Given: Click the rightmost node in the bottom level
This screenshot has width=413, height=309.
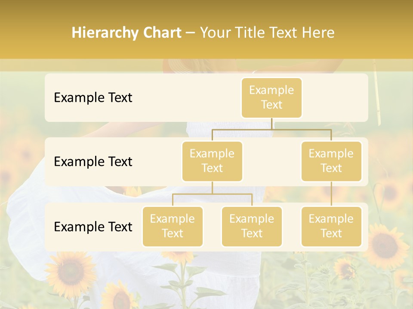Looking at the screenshot, I should [x=331, y=226].
